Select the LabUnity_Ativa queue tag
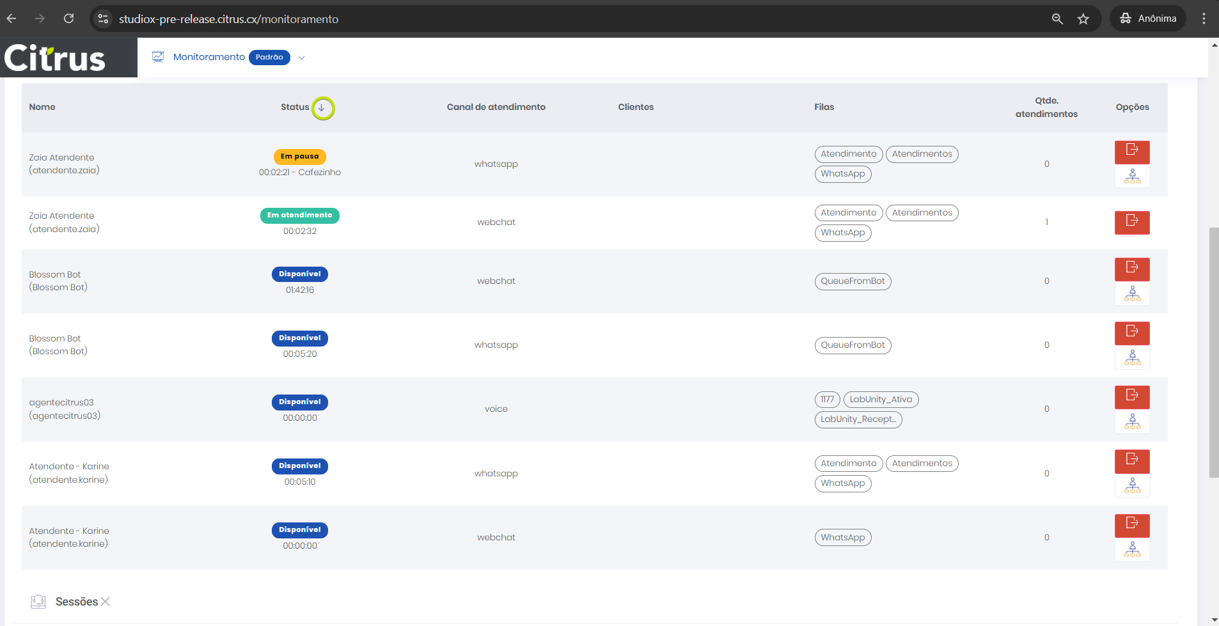1219x626 pixels. click(880, 400)
